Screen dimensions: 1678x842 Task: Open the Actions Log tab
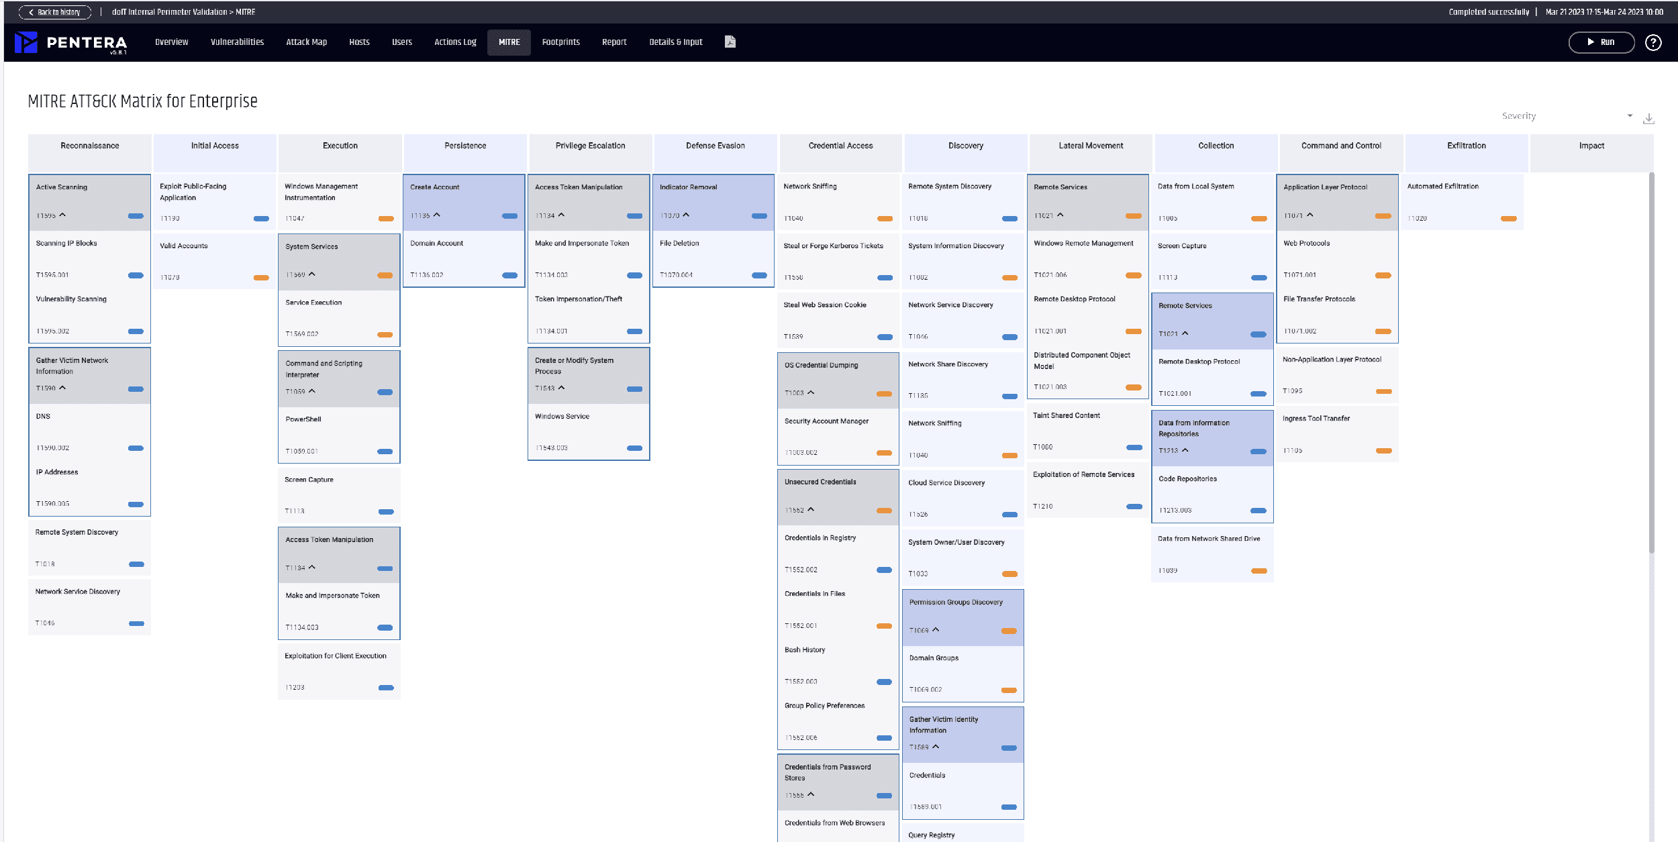click(x=455, y=42)
